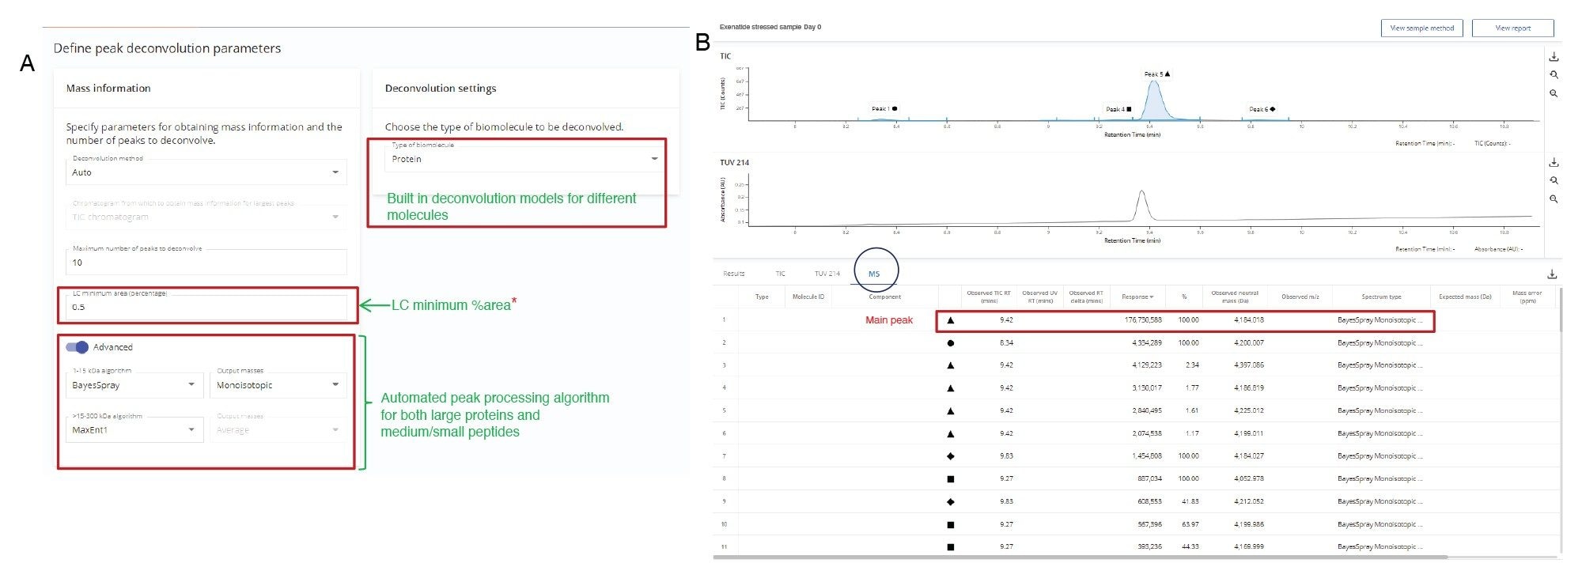This screenshot has height=582, width=1582.
Task: Click the magnifier icon beside TUV 214 chart
Action: [1554, 198]
